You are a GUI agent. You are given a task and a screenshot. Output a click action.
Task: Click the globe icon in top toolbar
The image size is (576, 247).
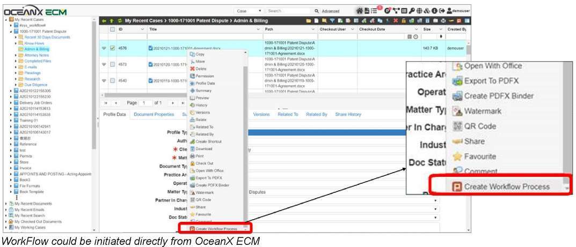419,11
